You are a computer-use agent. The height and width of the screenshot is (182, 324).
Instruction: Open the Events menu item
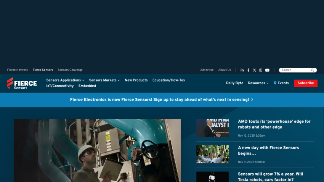pyautogui.click(x=283, y=83)
